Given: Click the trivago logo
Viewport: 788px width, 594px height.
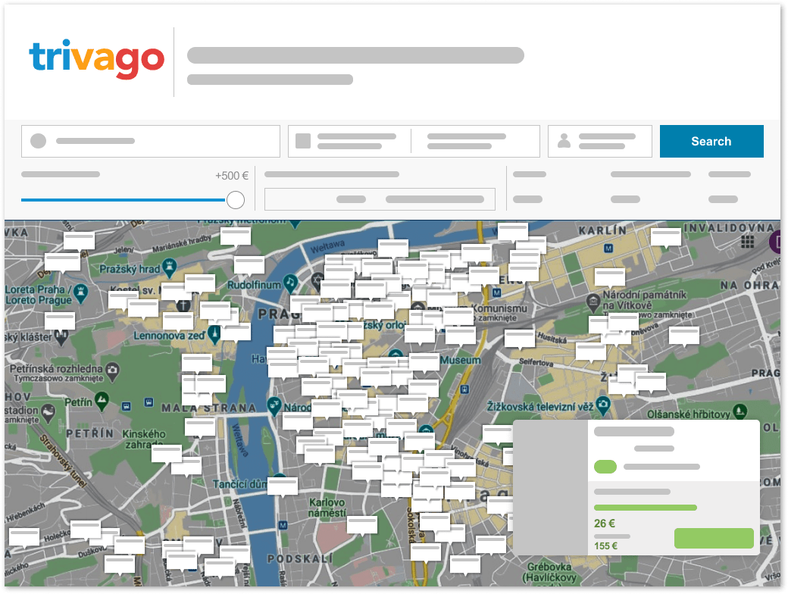Looking at the screenshot, I should 96,60.
